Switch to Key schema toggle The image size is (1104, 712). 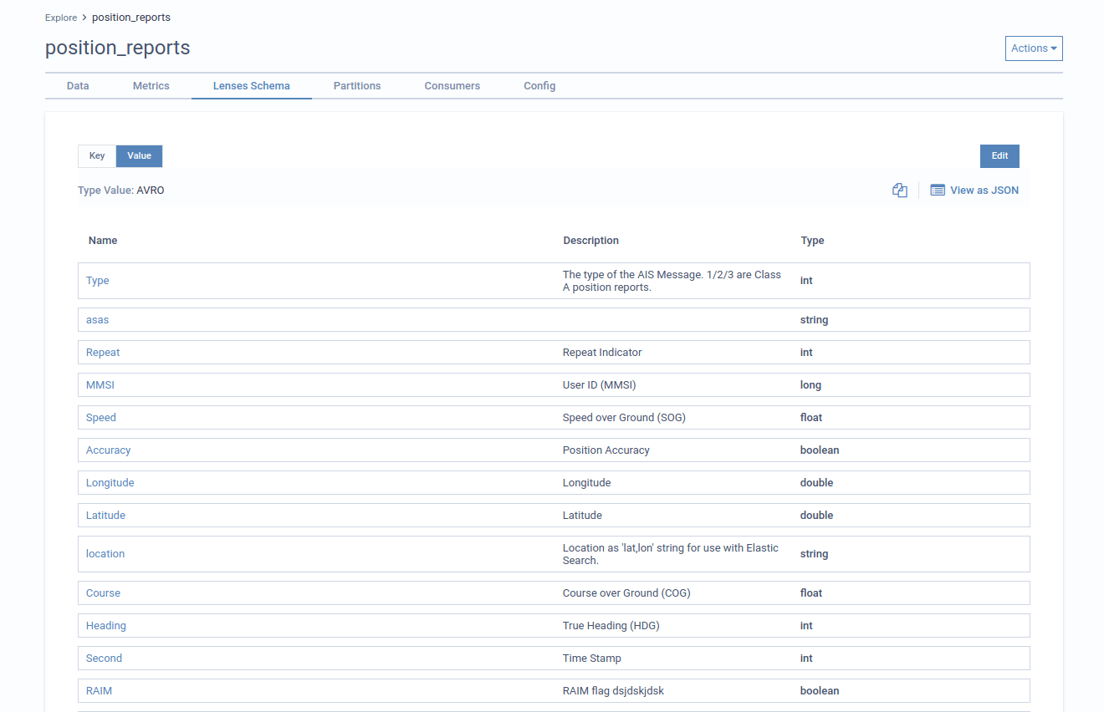[x=97, y=156]
